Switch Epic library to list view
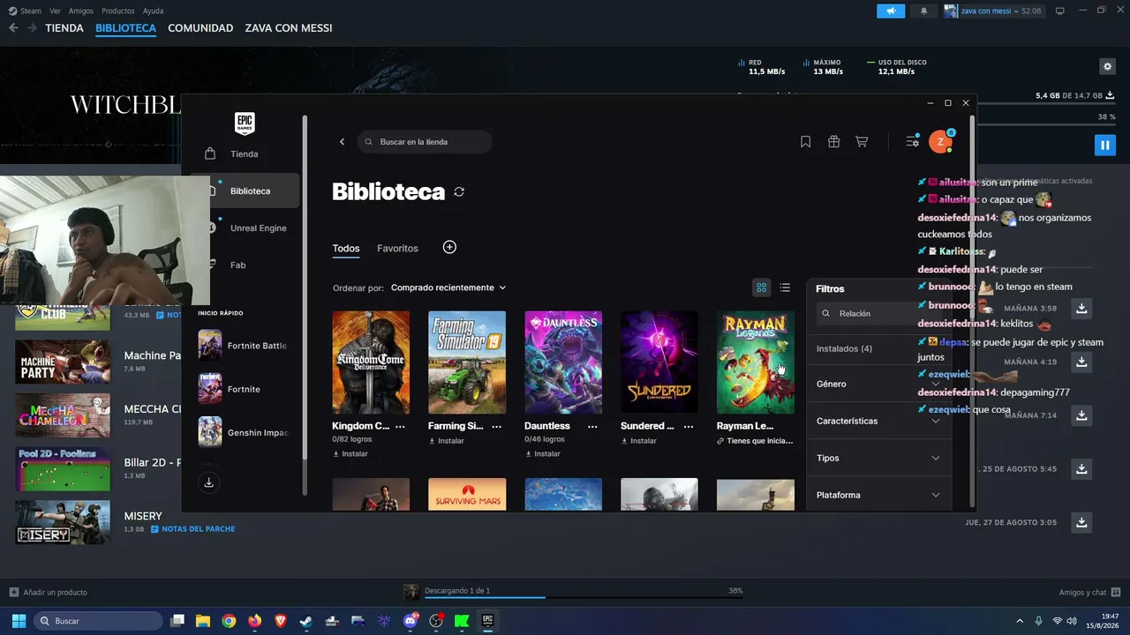Viewport: 1130px width, 635px height. (785, 288)
